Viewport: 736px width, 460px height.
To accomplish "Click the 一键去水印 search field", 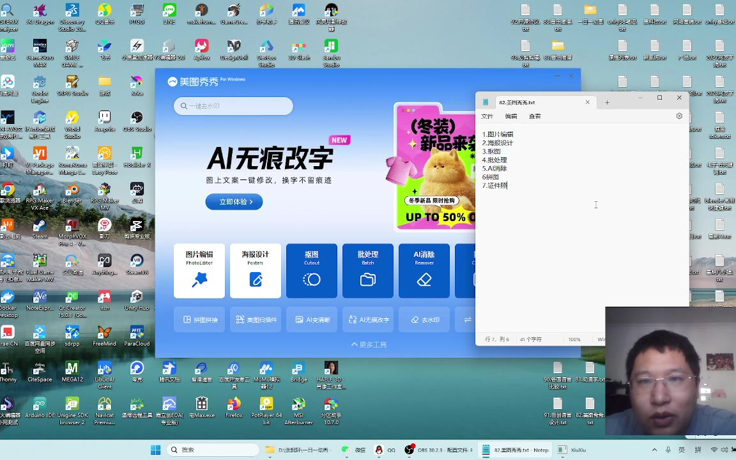I will click(233, 106).
